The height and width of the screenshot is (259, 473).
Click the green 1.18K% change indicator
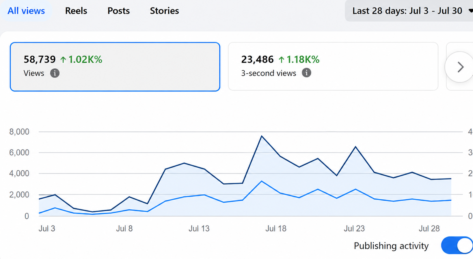pos(299,59)
